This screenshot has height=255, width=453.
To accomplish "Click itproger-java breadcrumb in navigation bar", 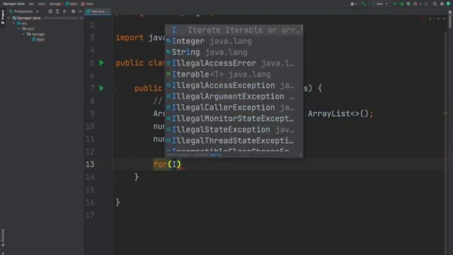I will pos(14,4).
